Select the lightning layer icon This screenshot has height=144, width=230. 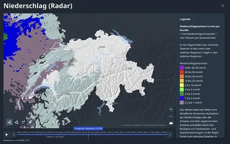30,122
